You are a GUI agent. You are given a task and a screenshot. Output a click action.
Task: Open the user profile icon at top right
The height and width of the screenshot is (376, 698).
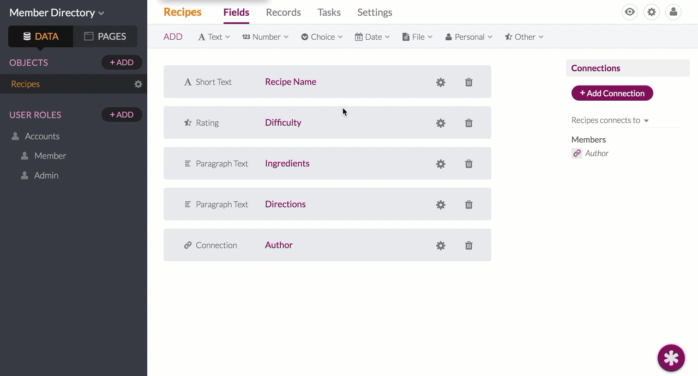point(673,12)
